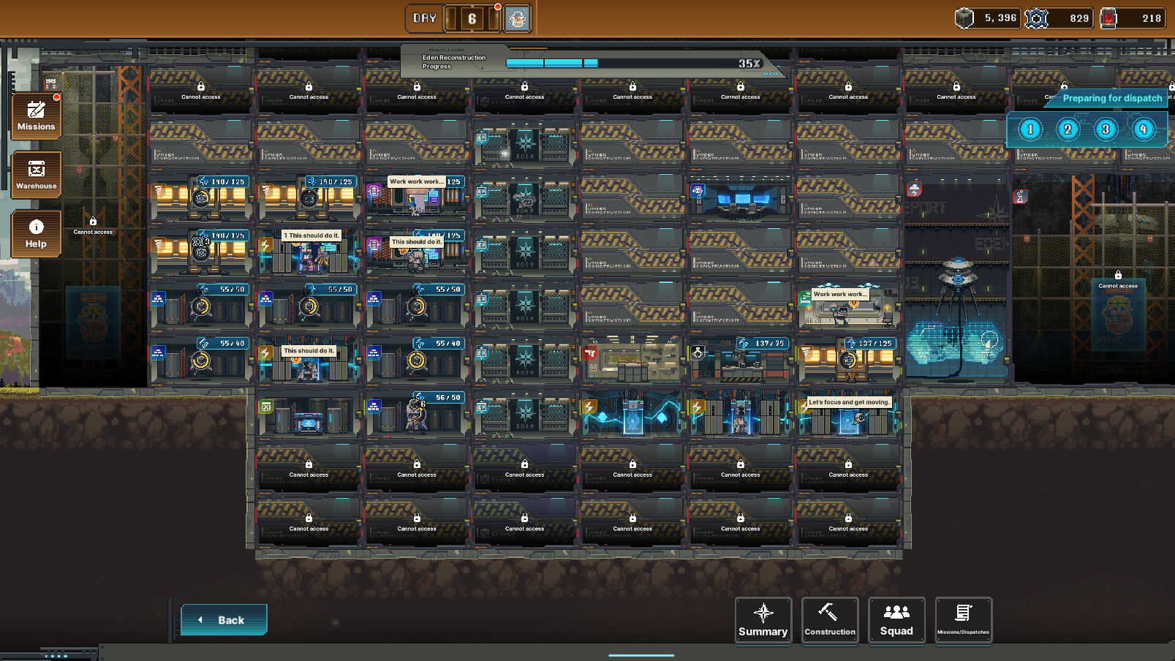Click the lock icon beside the Help button

(x=93, y=222)
